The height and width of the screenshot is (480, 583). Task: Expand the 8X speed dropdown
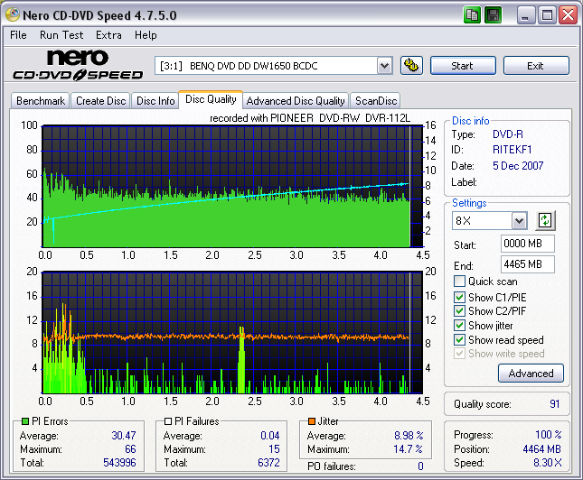click(519, 221)
